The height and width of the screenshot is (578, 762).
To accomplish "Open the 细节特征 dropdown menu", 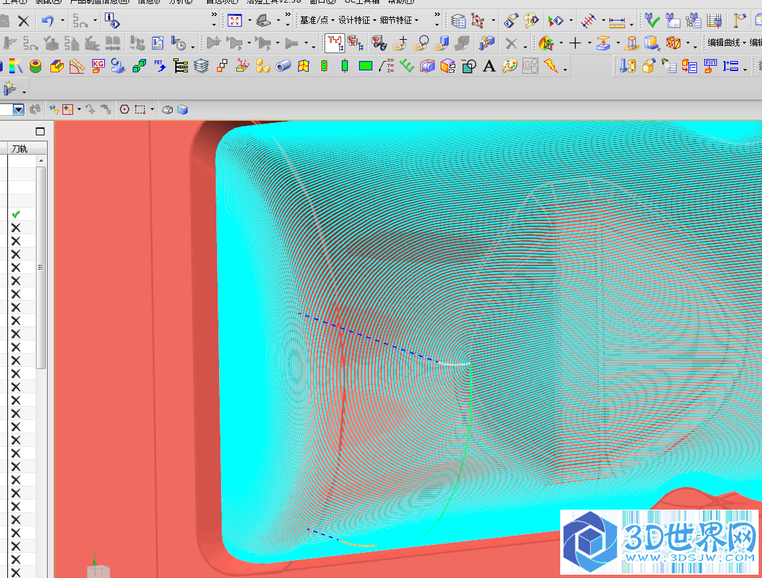I will (x=399, y=21).
